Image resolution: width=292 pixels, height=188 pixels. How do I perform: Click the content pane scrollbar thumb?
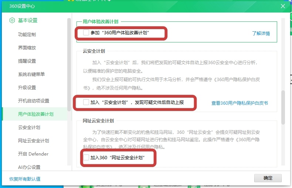(283, 107)
